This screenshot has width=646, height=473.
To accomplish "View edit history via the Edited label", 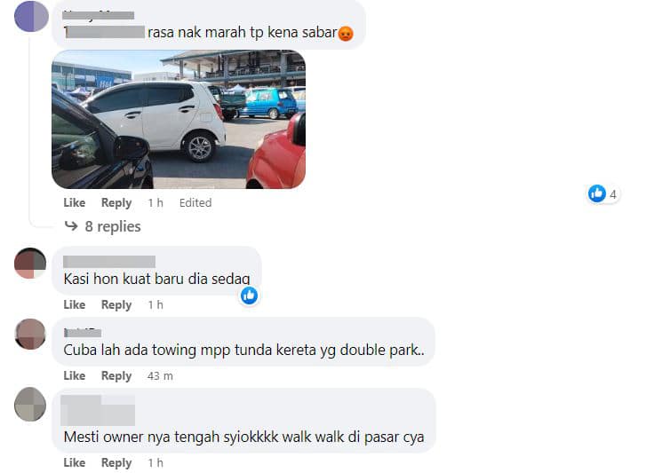I will click(x=195, y=202).
